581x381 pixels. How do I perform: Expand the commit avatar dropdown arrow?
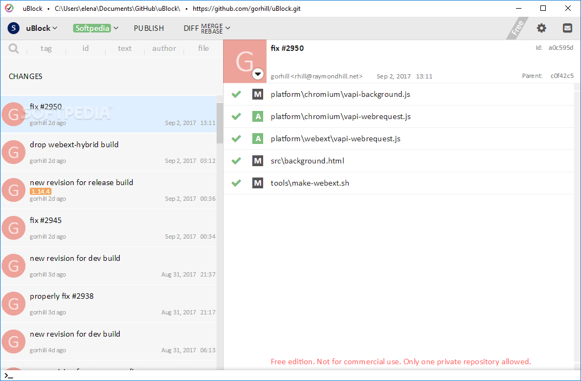tap(258, 74)
